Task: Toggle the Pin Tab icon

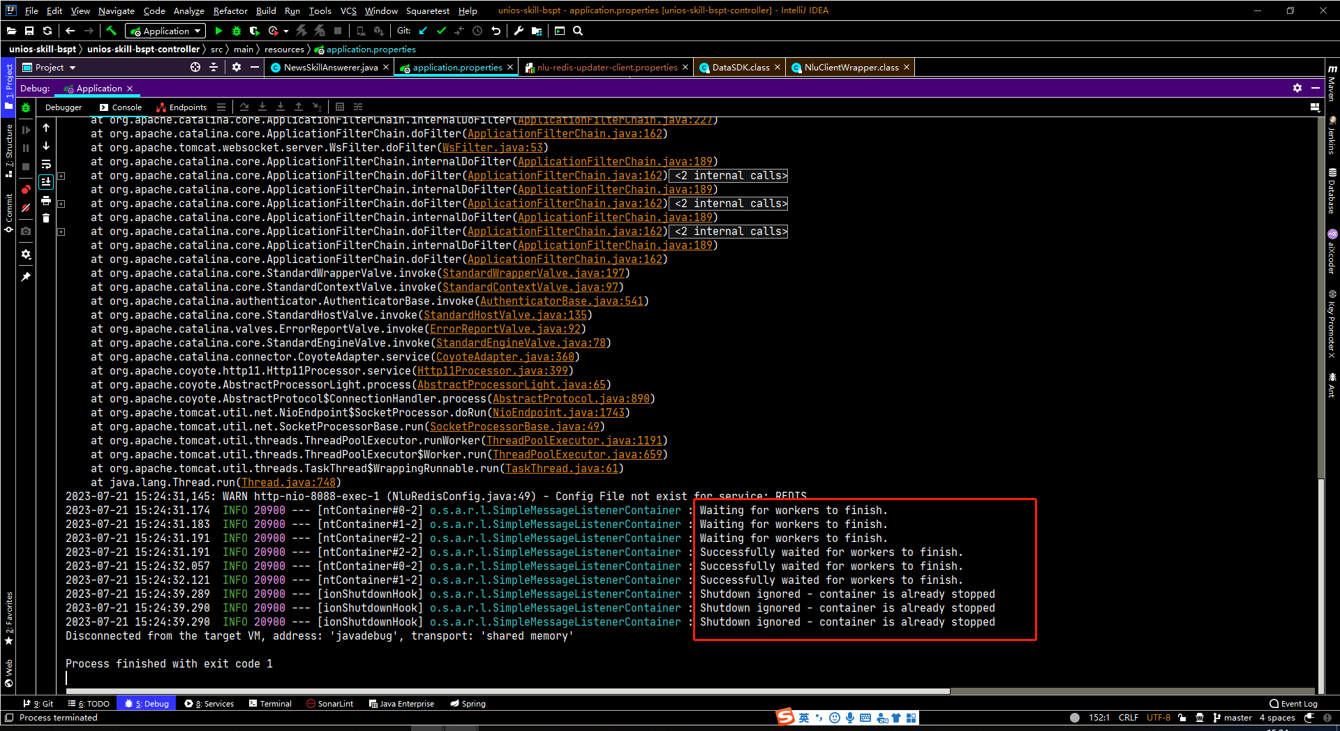Action: pos(26,277)
